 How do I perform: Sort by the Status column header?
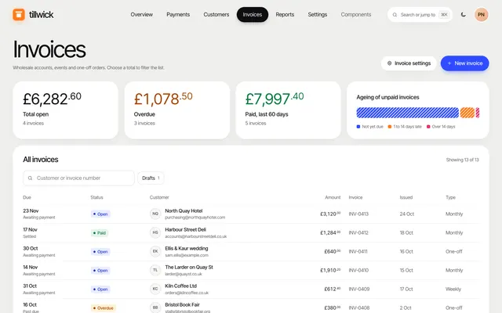tap(96, 197)
